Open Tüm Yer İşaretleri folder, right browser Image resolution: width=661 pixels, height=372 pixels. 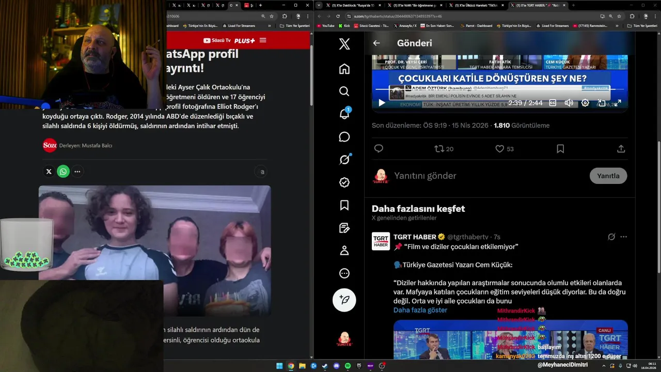point(642,25)
